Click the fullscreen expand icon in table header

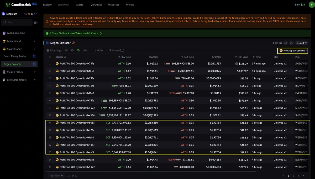pyautogui.click(x=291, y=43)
